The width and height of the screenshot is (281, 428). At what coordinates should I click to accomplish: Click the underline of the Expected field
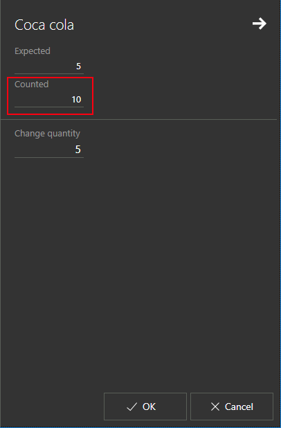[x=49, y=73]
